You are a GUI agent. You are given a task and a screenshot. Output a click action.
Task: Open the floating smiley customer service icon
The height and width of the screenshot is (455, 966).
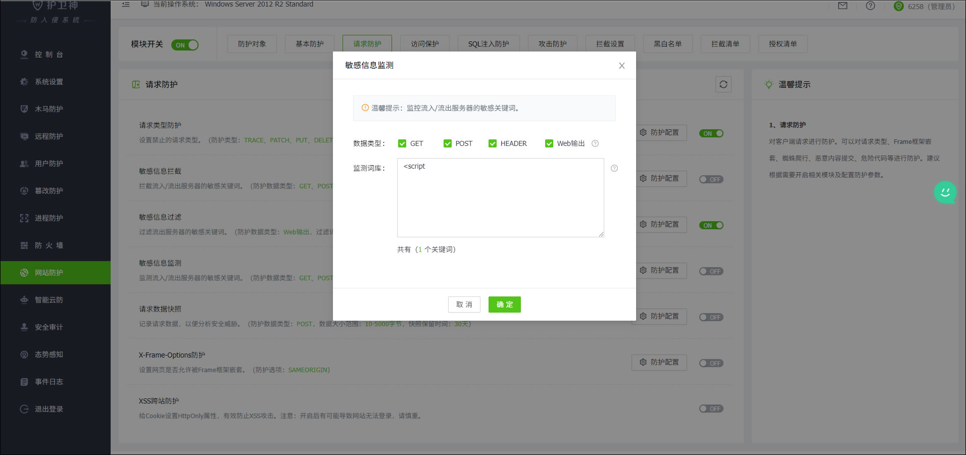[x=945, y=192]
